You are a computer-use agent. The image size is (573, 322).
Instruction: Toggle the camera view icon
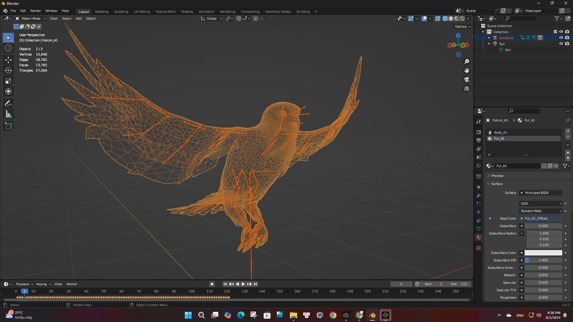pos(466,79)
